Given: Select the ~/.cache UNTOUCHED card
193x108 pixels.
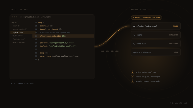Looking at the screenshot, I should click(x=156, y=35).
